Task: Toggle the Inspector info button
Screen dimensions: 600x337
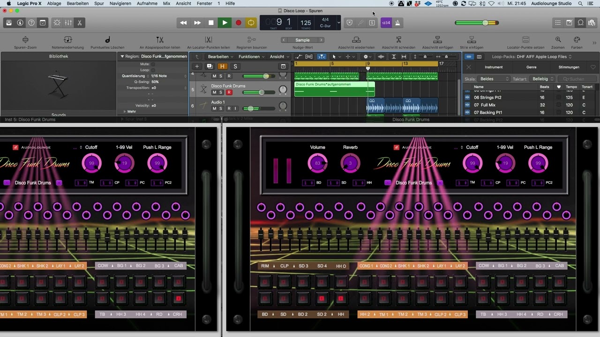Action: [20, 22]
